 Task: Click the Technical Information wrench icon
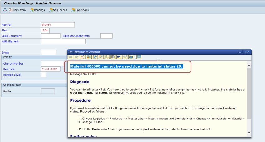101,57
